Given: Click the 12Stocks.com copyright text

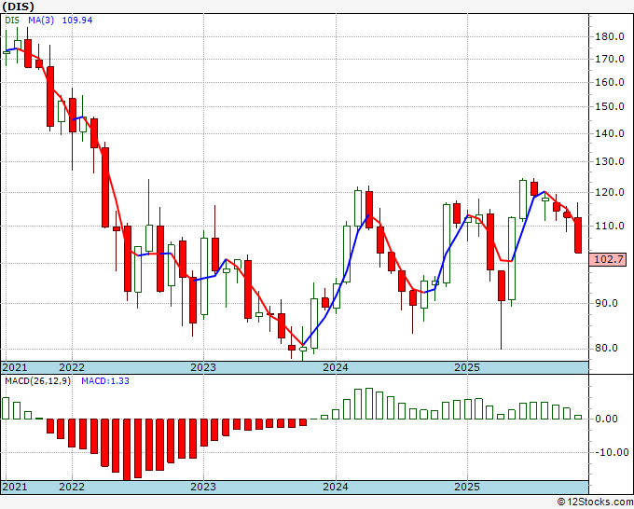Looking at the screenshot, I should point(595,502).
